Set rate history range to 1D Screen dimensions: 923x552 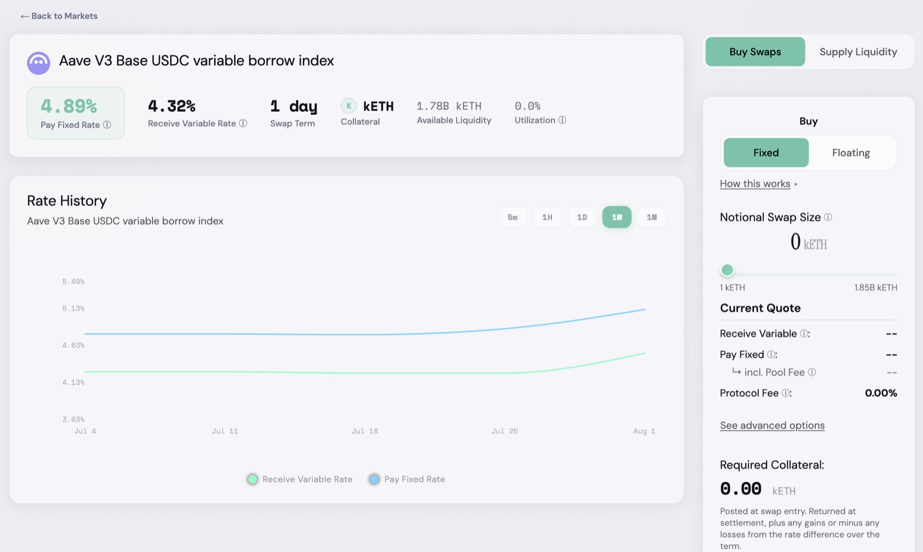point(582,217)
